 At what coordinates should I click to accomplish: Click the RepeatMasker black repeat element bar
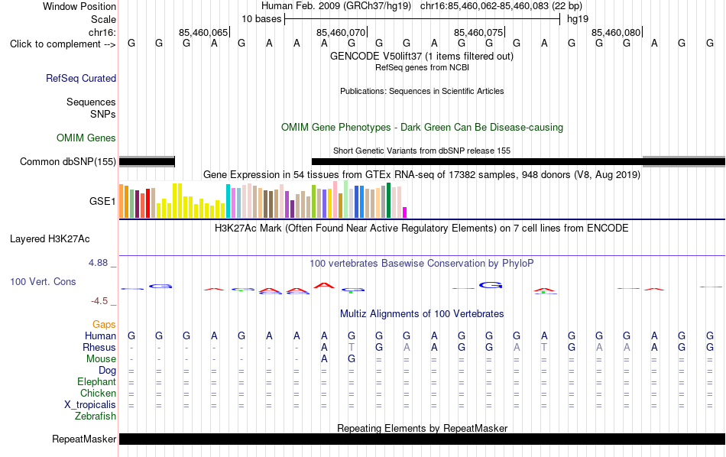point(423,439)
